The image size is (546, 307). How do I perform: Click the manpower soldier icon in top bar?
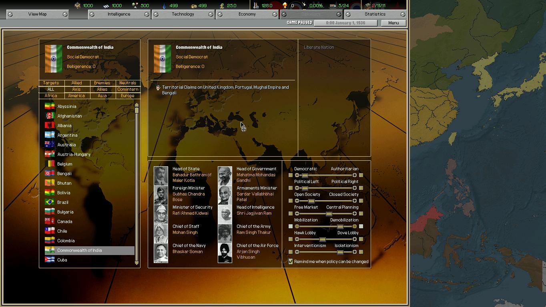click(256, 6)
